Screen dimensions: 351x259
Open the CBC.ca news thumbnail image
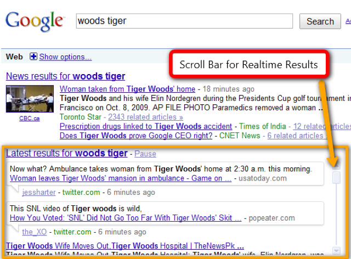(x=30, y=99)
